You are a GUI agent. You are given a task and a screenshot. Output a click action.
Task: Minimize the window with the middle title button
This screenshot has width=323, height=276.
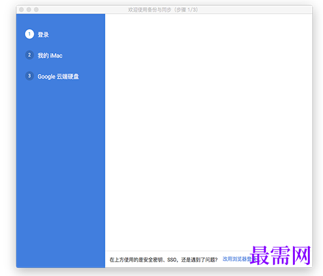coord(29,10)
